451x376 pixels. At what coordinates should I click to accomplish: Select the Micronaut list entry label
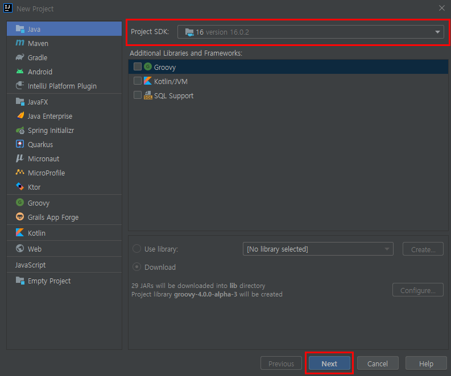tap(43, 158)
